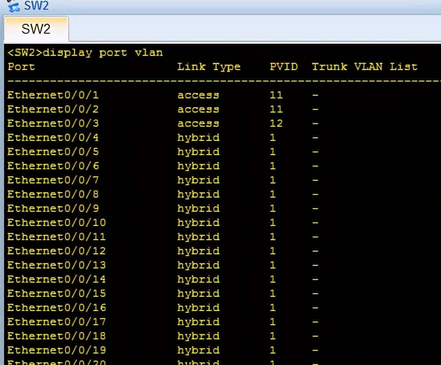Click the Ethernet0/0/7 port entry

[53, 180]
